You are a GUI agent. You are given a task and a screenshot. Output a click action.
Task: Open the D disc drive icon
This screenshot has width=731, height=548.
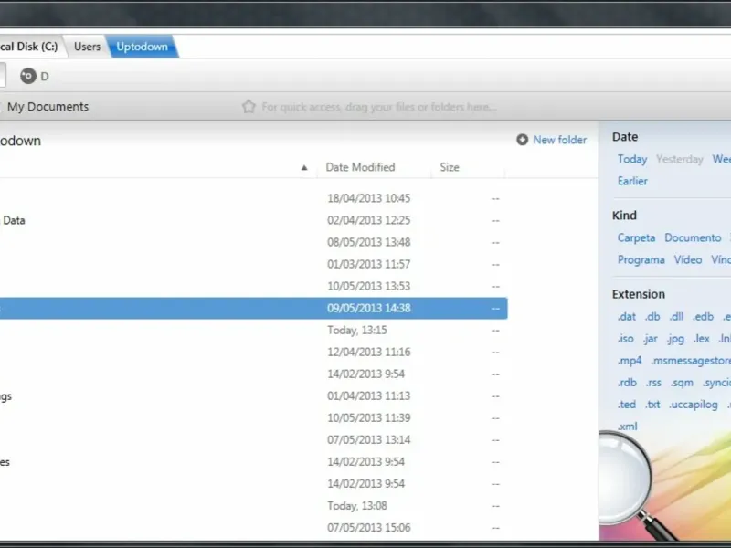(x=28, y=76)
